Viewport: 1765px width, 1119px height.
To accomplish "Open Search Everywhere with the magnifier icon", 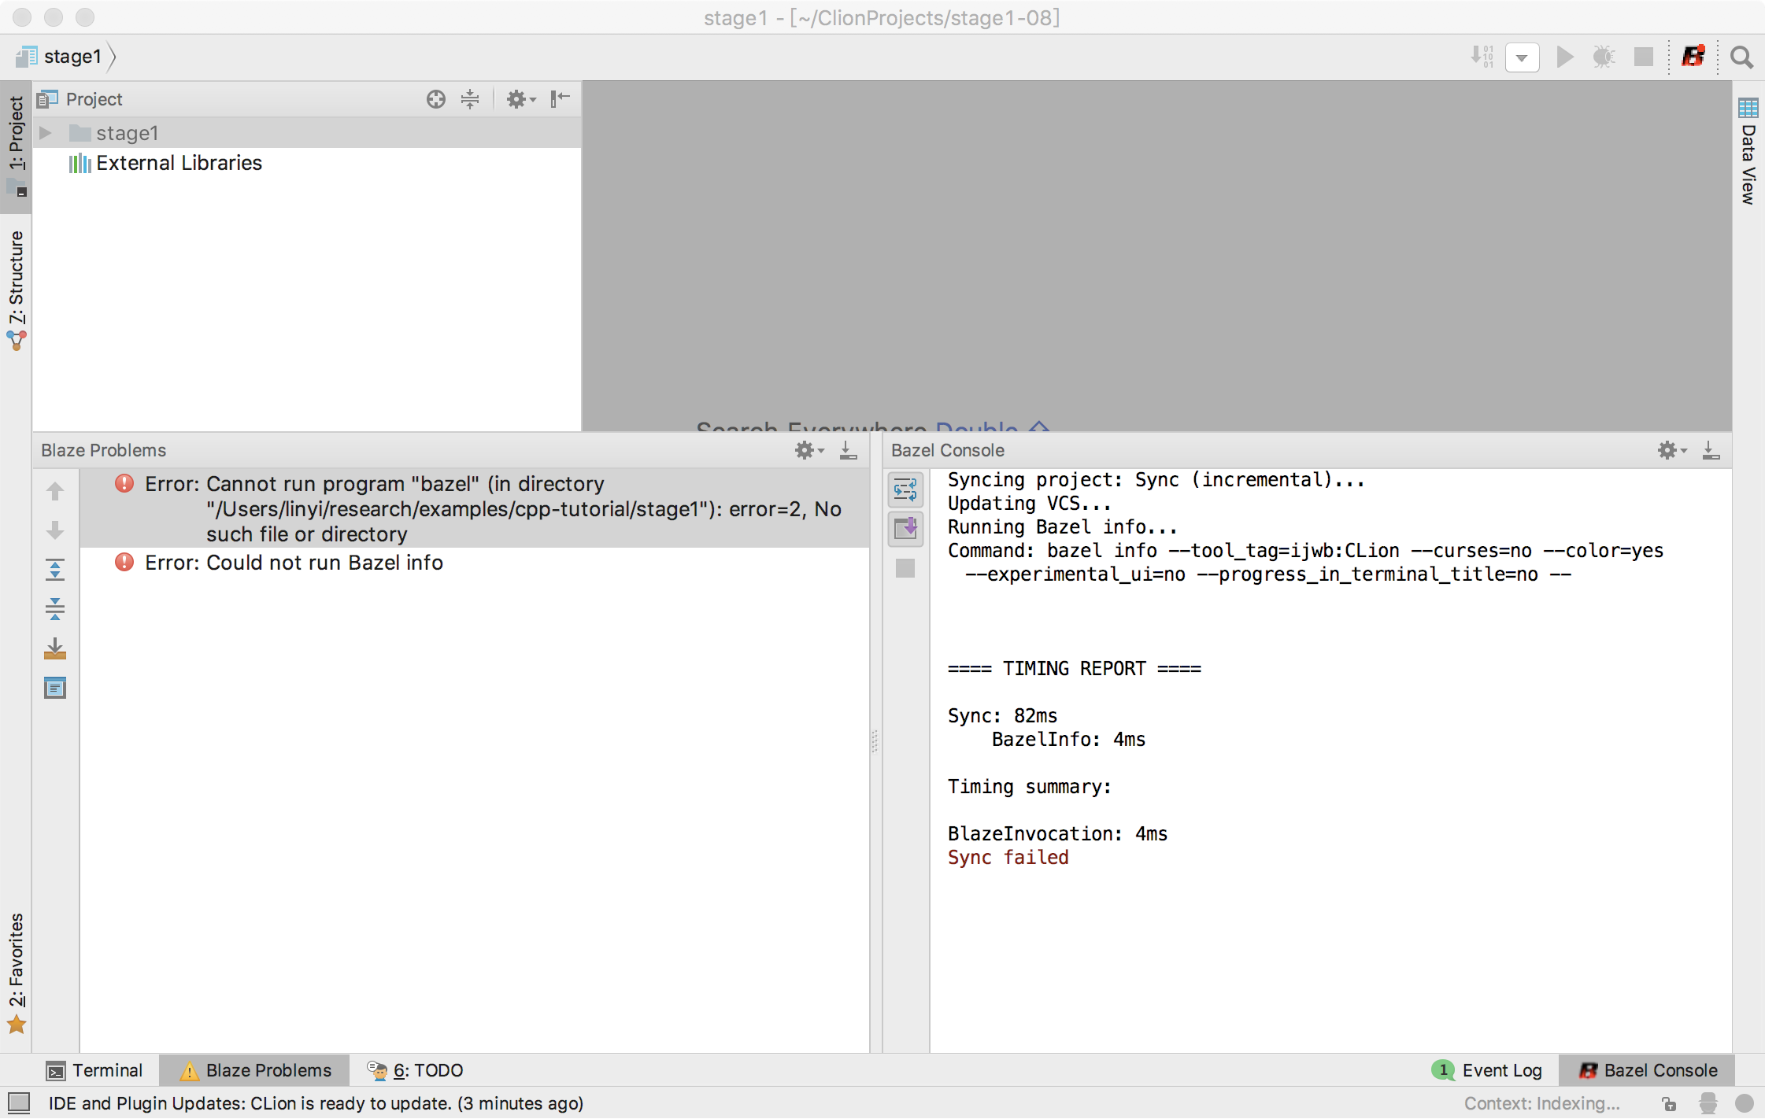I will (x=1741, y=57).
